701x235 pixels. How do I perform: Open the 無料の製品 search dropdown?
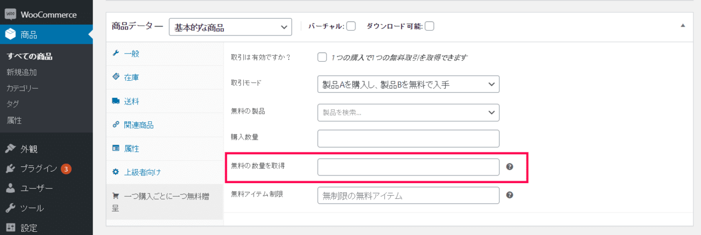409,112
